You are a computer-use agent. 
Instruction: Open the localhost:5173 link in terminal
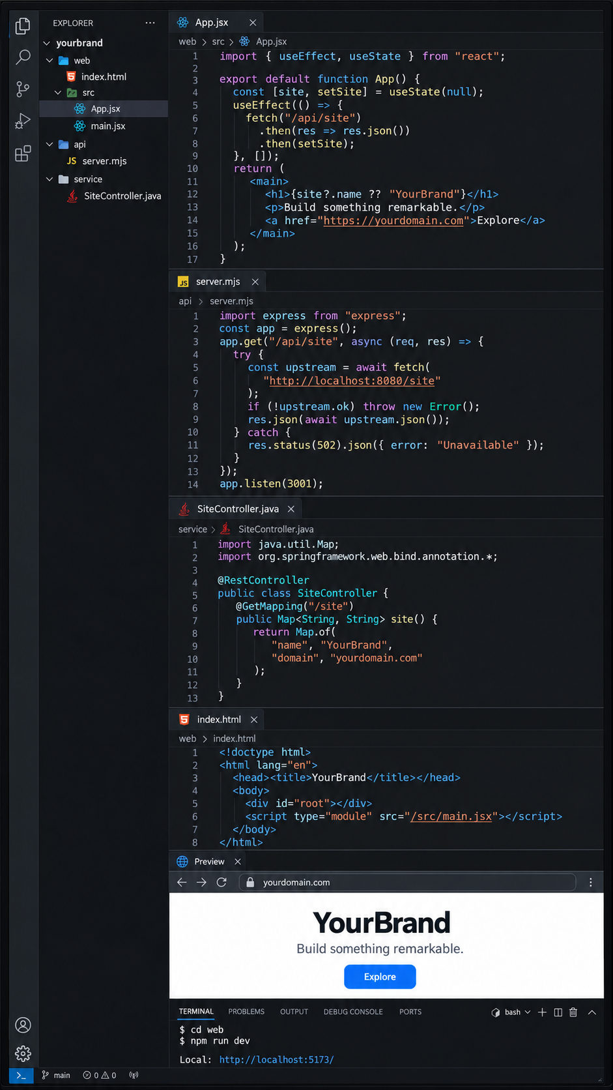pos(276,1059)
